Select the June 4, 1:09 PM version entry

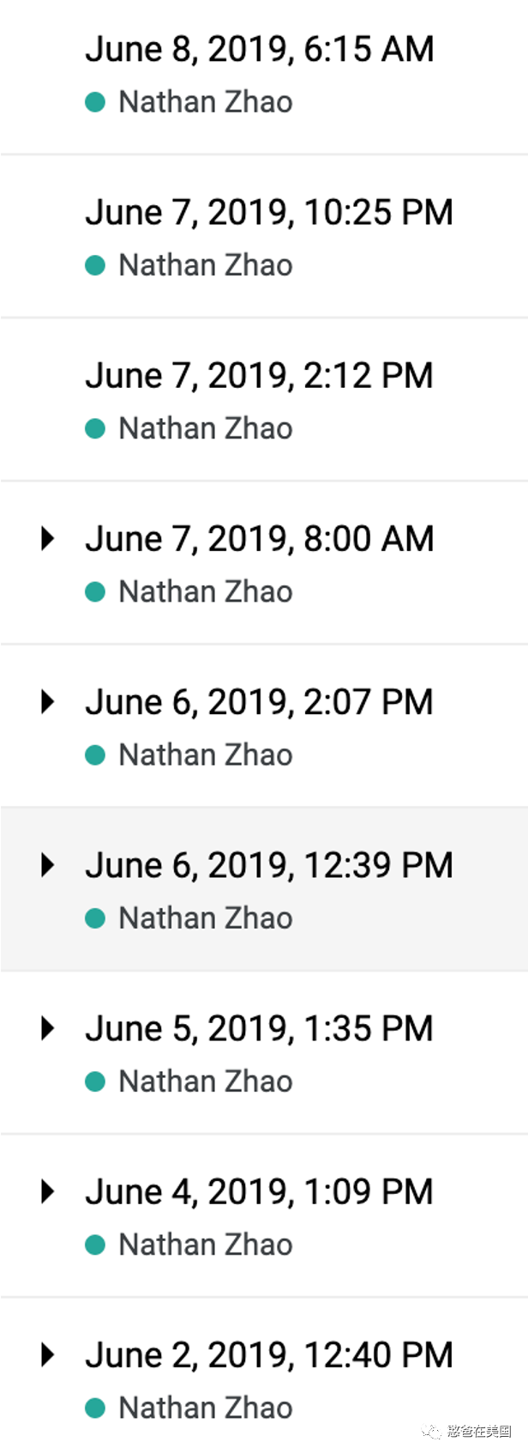tap(264, 1216)
